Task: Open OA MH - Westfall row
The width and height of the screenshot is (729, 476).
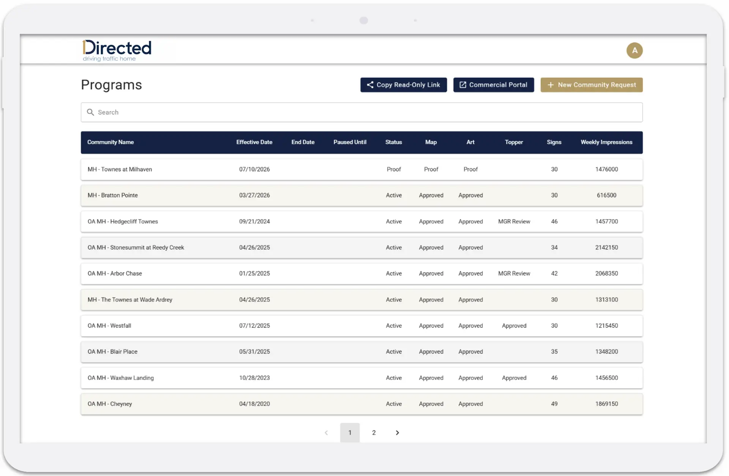Action: coord(361,326)
